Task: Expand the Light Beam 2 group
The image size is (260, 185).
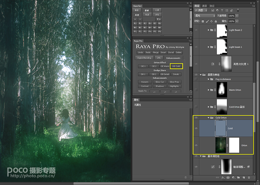Action: 208,30
